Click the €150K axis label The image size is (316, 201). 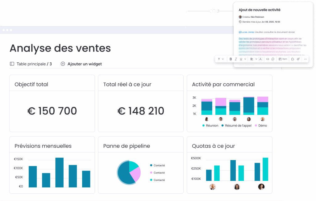point(18,159)
